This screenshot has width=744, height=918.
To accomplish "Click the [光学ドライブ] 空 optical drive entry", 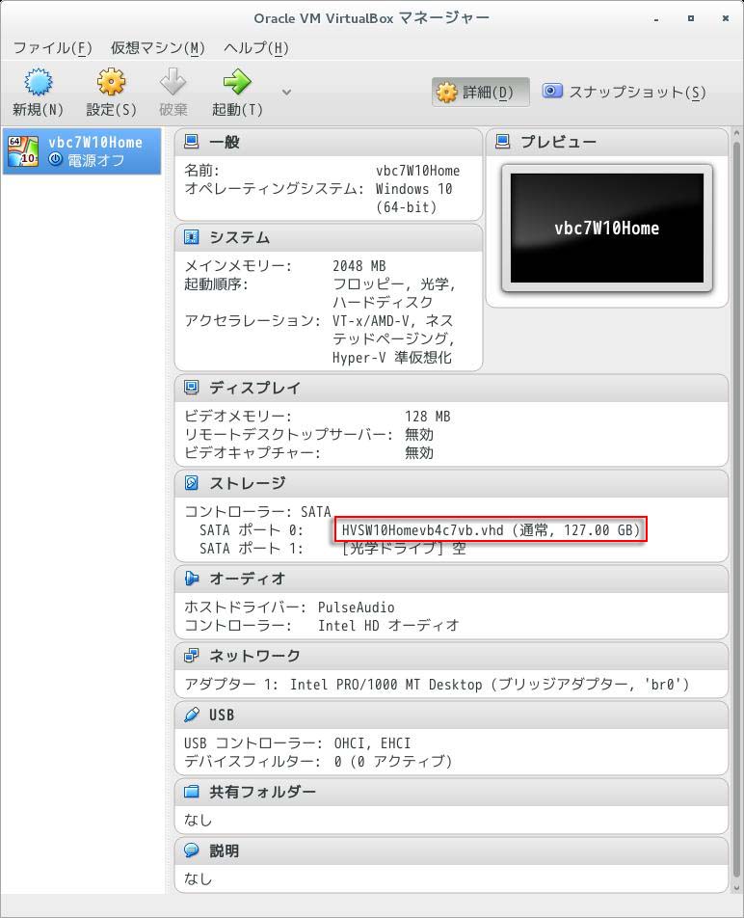I will [404, 549].
